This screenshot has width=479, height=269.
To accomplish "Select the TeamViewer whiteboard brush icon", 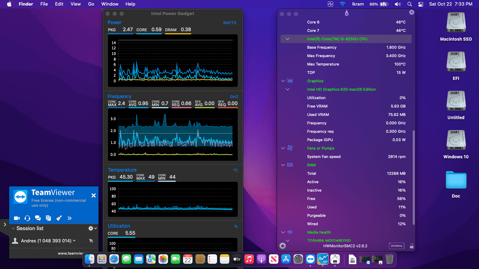I will pyautogui.click(x=59, y=218).
